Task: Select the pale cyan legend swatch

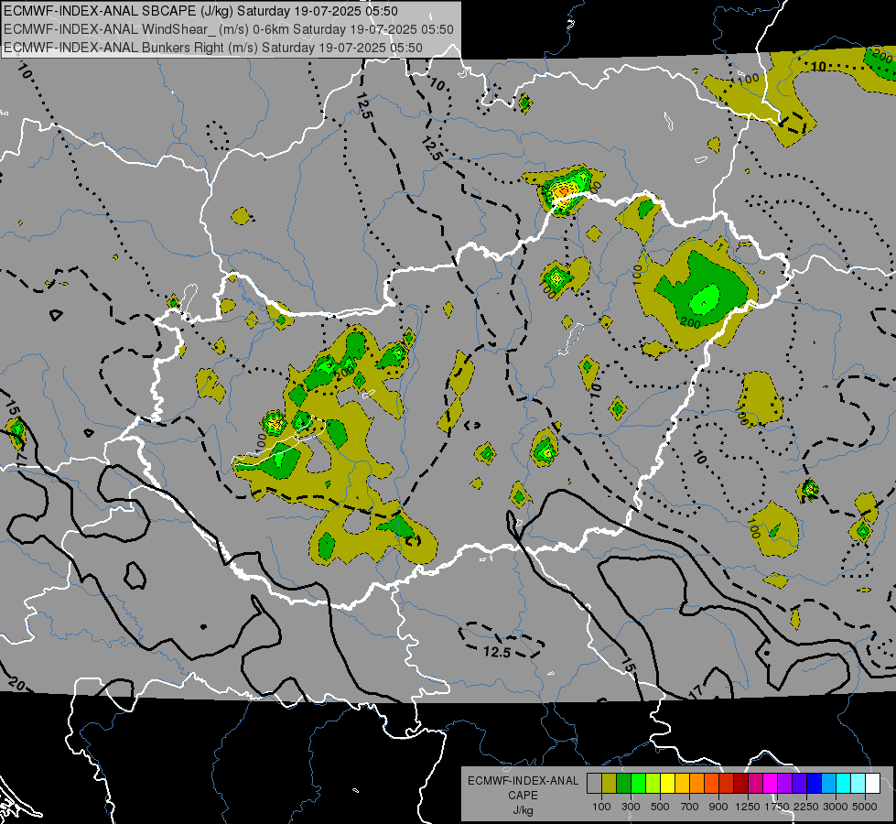Action: point(858,783)
